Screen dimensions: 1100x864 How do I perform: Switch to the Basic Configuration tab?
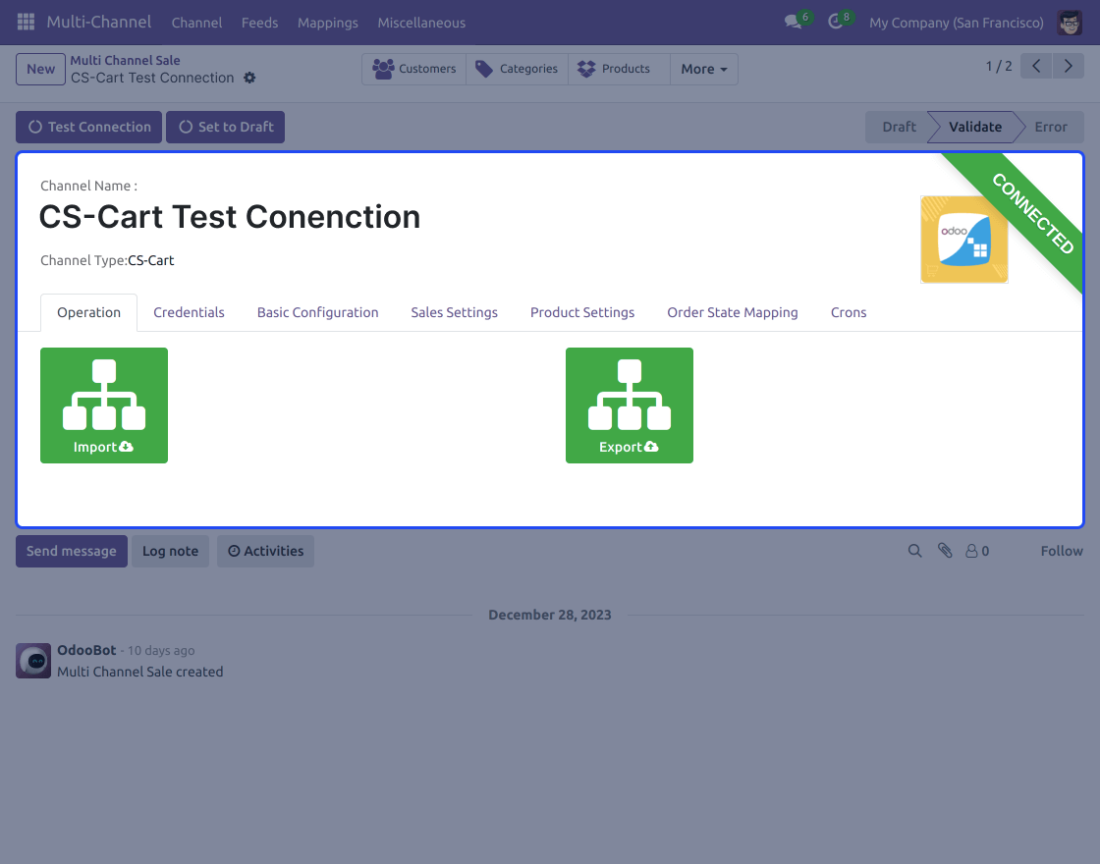pos(318,312)
